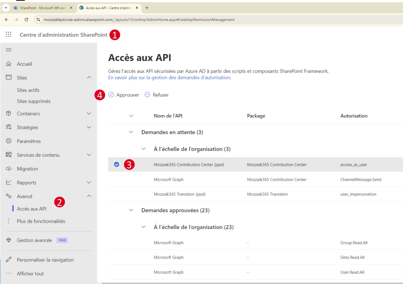Sort by Package column header
Image resolution: width=403 pixels, height=284 pixels.
point(256,116)
